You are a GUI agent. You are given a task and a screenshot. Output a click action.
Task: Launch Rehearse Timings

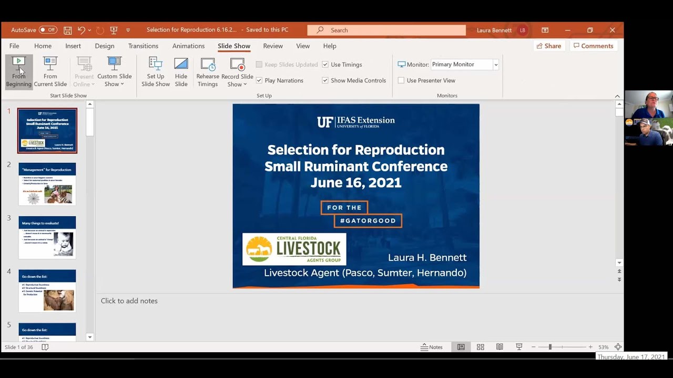coord(208,72)
